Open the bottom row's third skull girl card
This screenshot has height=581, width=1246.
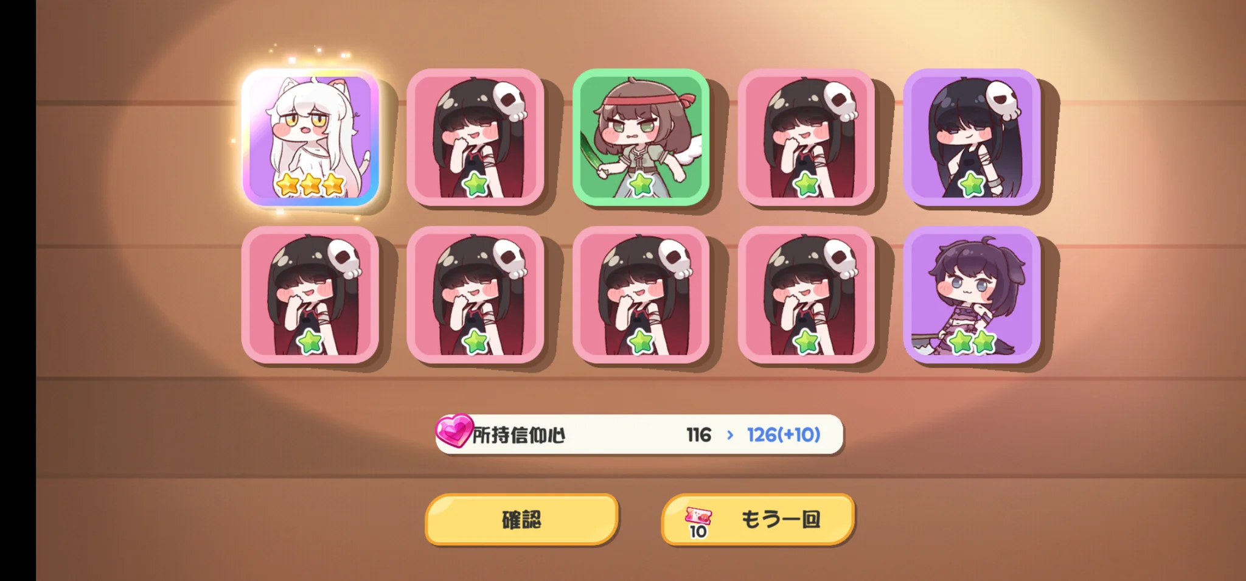point(641,294)
